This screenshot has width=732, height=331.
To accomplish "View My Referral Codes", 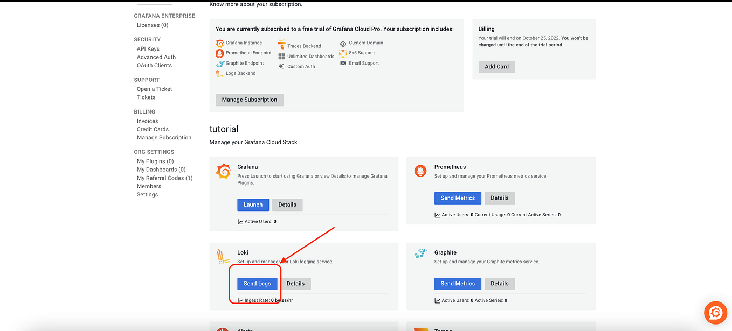I will click(164, 178).
